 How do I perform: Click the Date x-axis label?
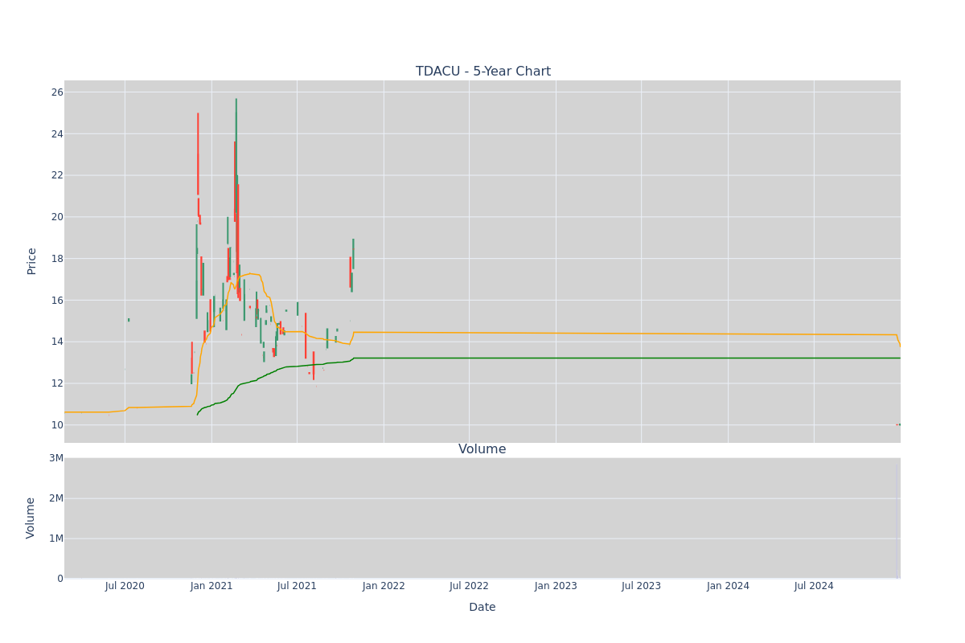tap(482, 608)
